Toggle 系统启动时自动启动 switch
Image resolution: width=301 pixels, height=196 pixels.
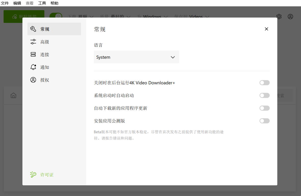click(x=265, y=95)
